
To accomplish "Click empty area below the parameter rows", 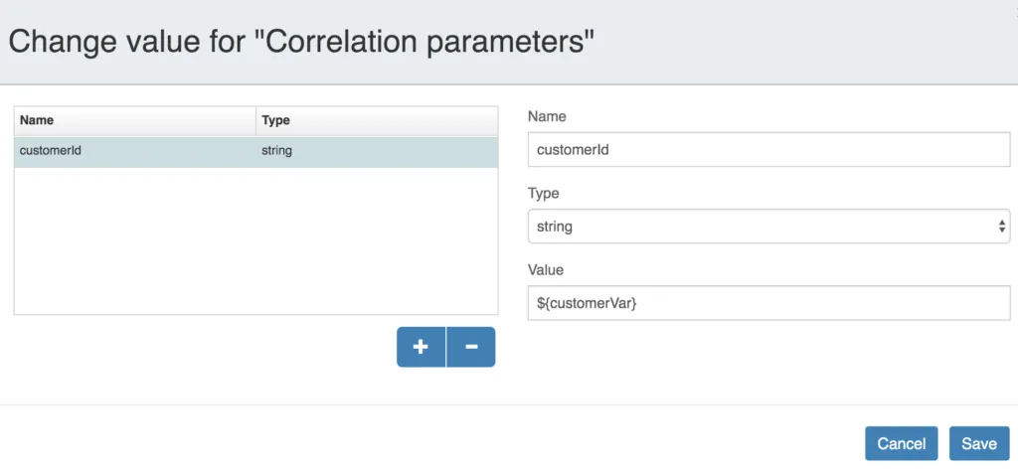I will click(x=255, y=240).
